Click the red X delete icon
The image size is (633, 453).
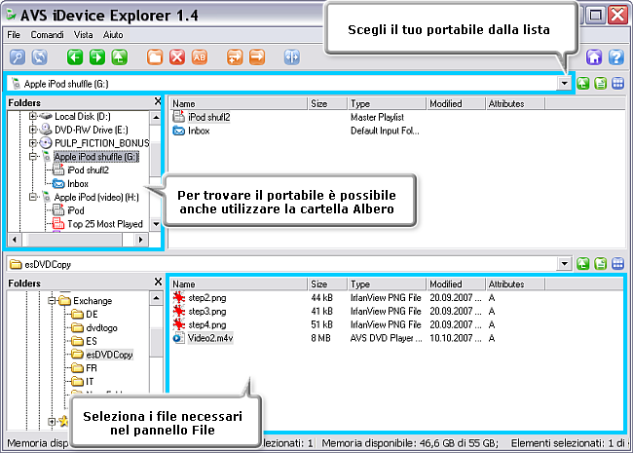tap(177, 57)
